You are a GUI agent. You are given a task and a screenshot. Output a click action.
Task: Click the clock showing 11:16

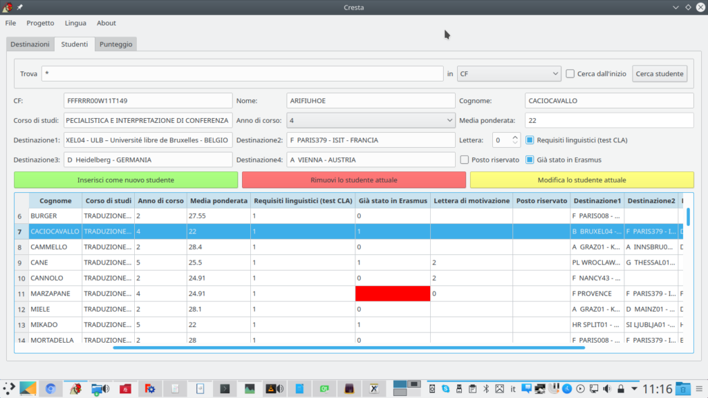point(658,389)
